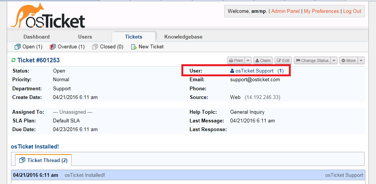Open the My Preferences link
This screenshot has width=376, height=184.
(321, 11)
